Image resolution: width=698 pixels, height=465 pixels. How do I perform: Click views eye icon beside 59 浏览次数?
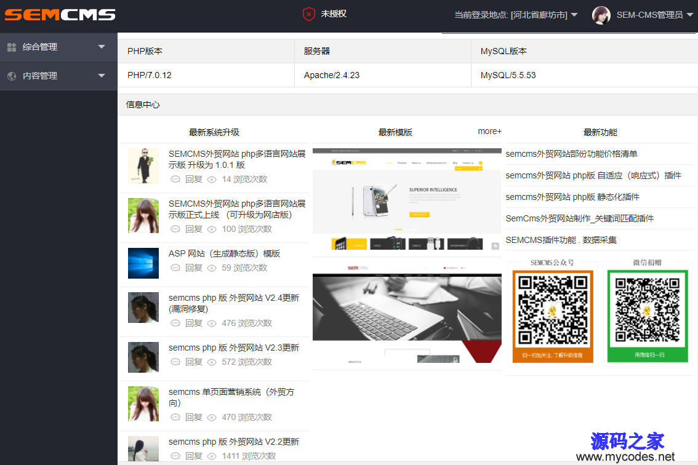212,268
